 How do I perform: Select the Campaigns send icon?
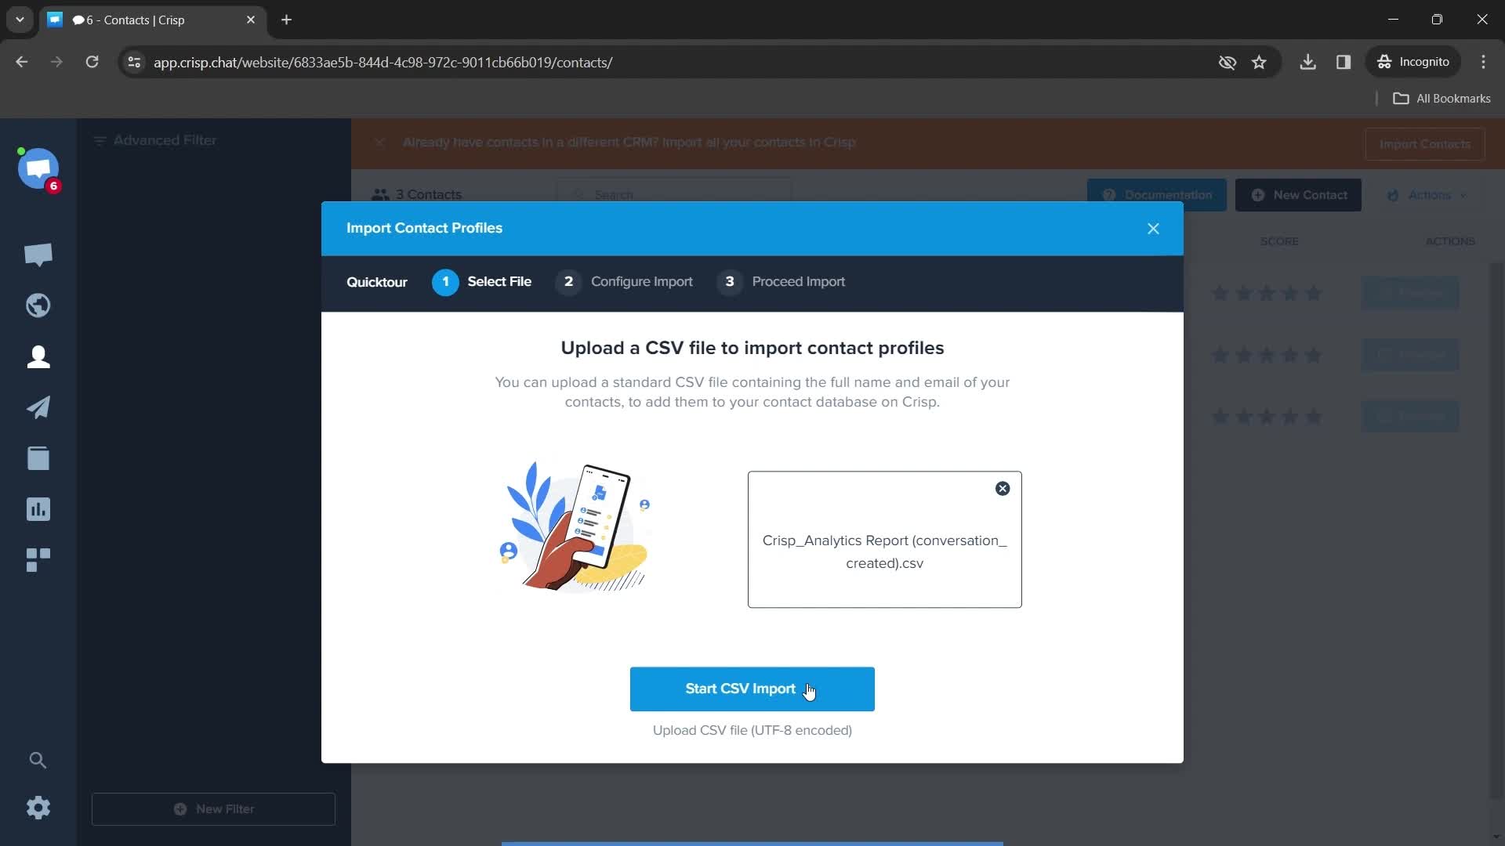[38, 407]
